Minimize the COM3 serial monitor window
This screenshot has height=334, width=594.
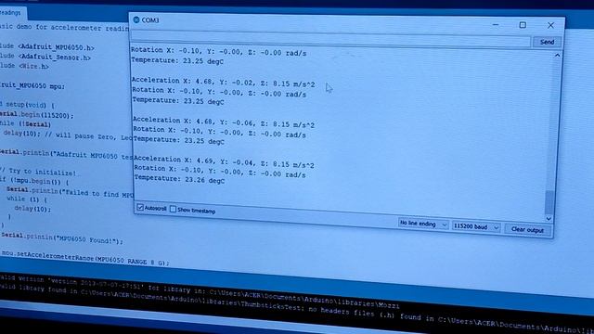496,25
